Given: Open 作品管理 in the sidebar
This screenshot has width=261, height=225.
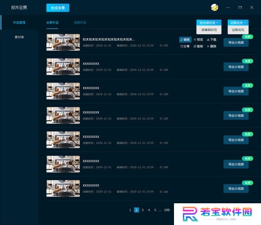Looking at the screenshot, I should click(19, 23).
